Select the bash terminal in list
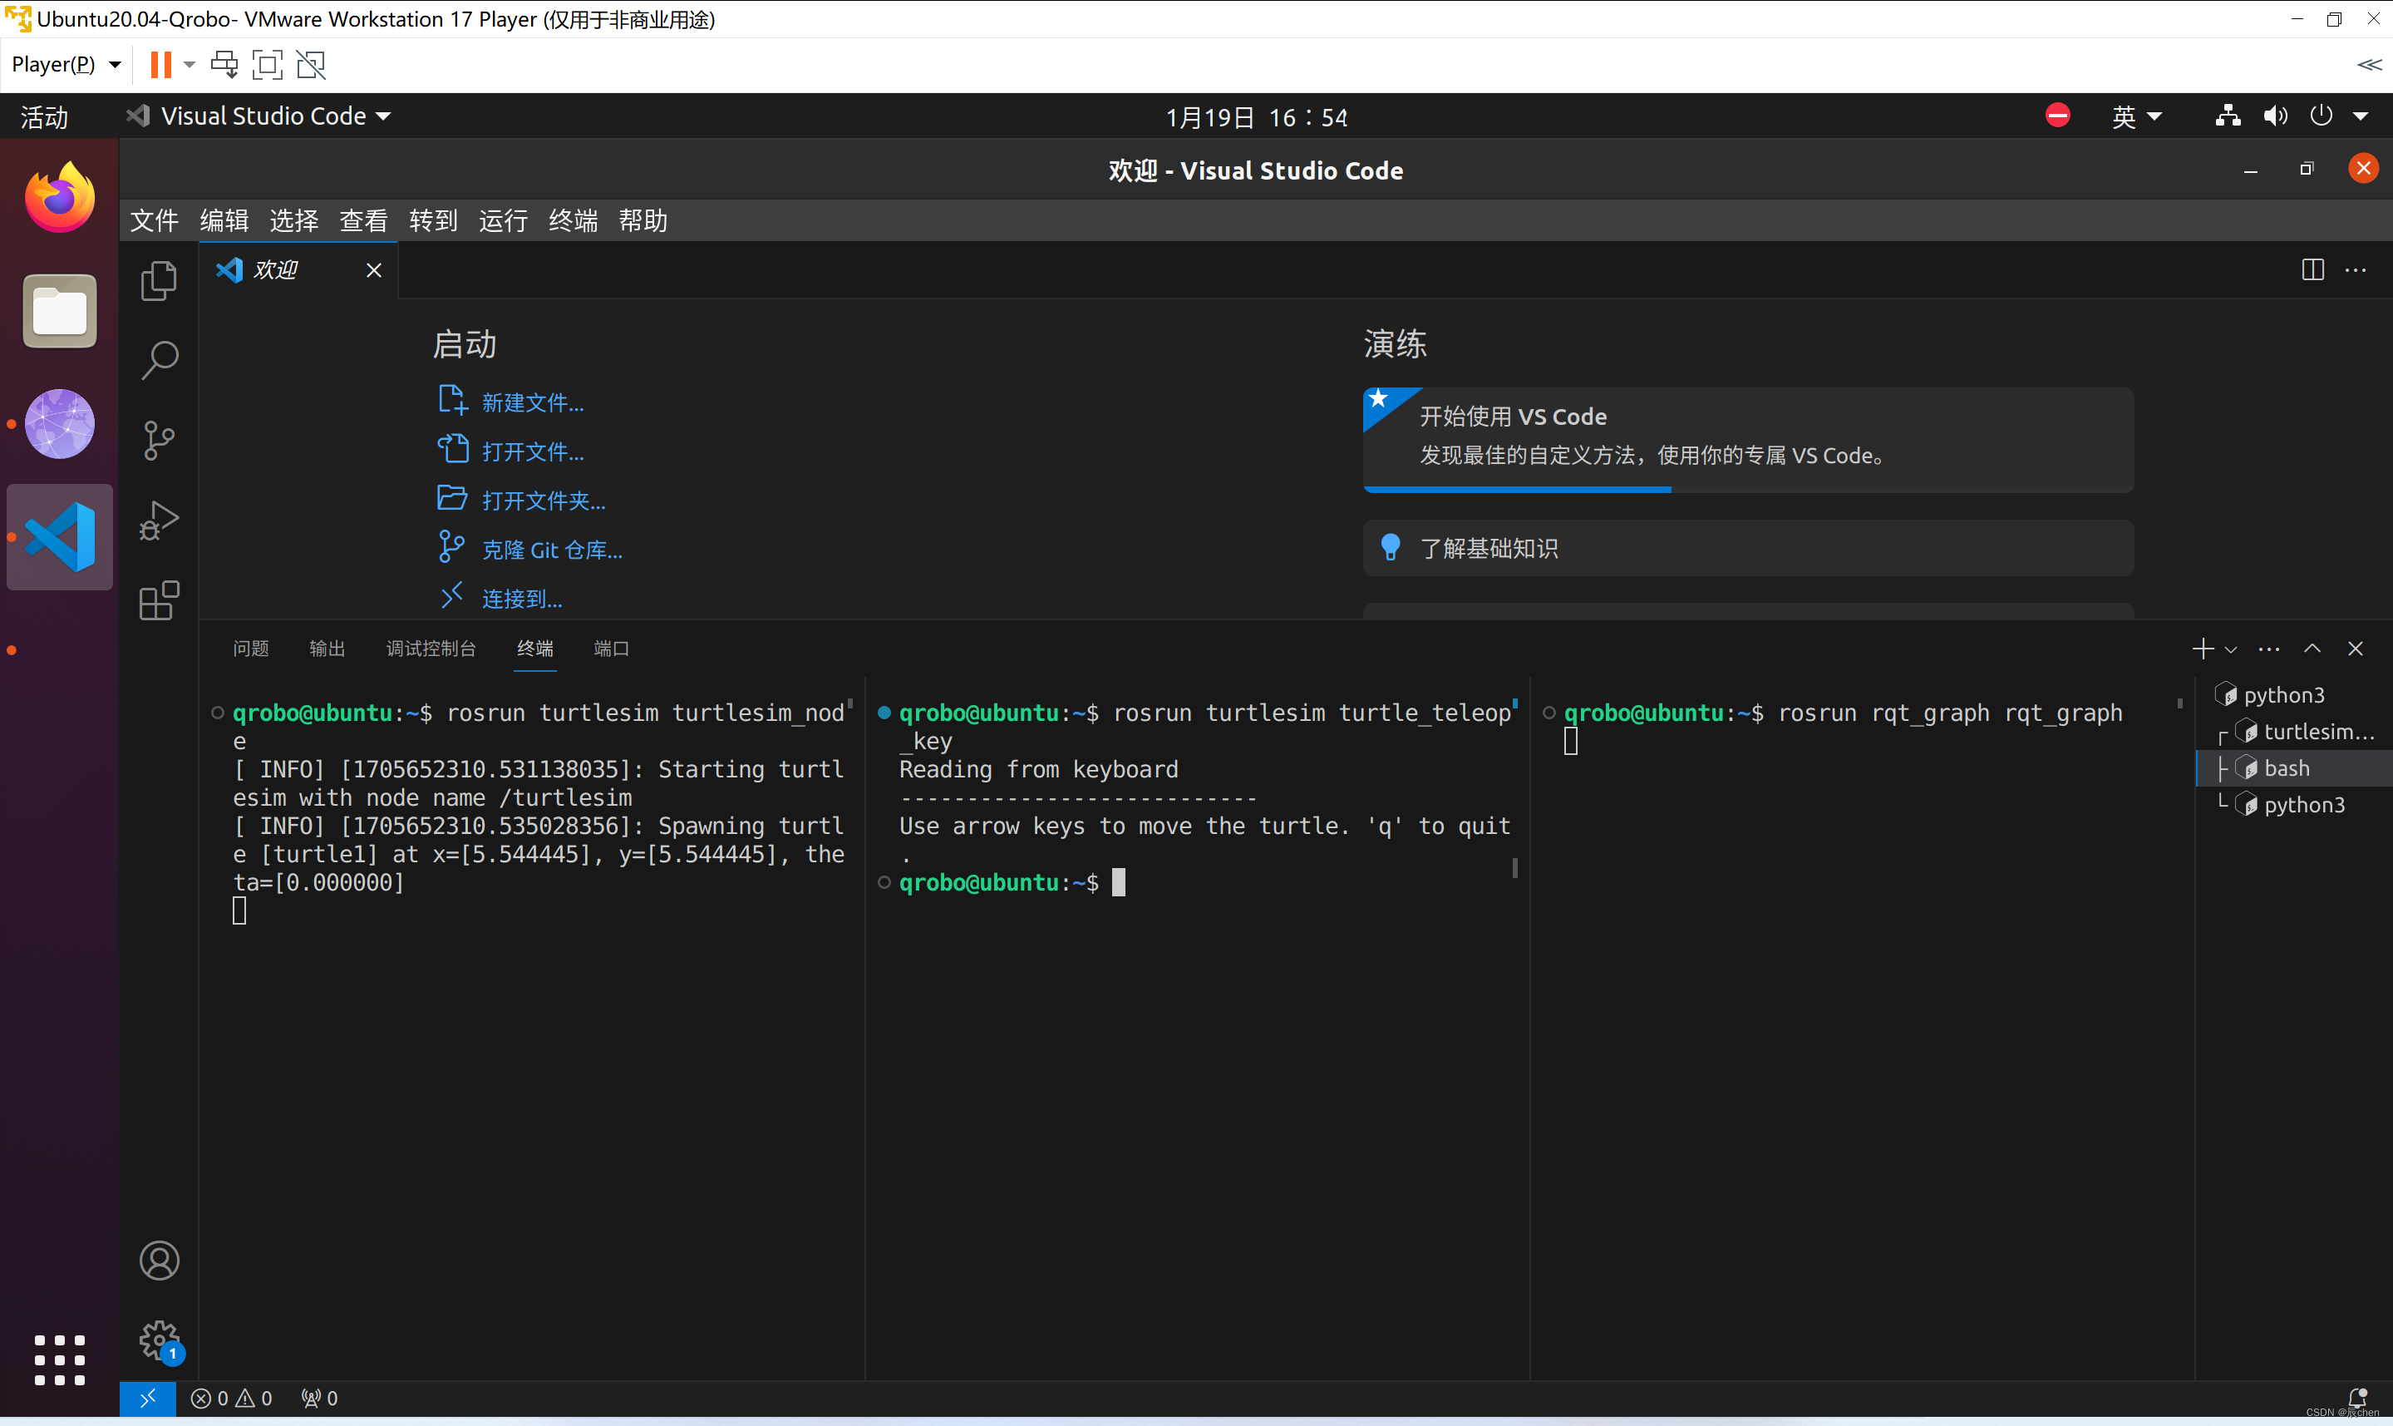This screenshot has height=1426, width=2393. tap(2293, 767)
